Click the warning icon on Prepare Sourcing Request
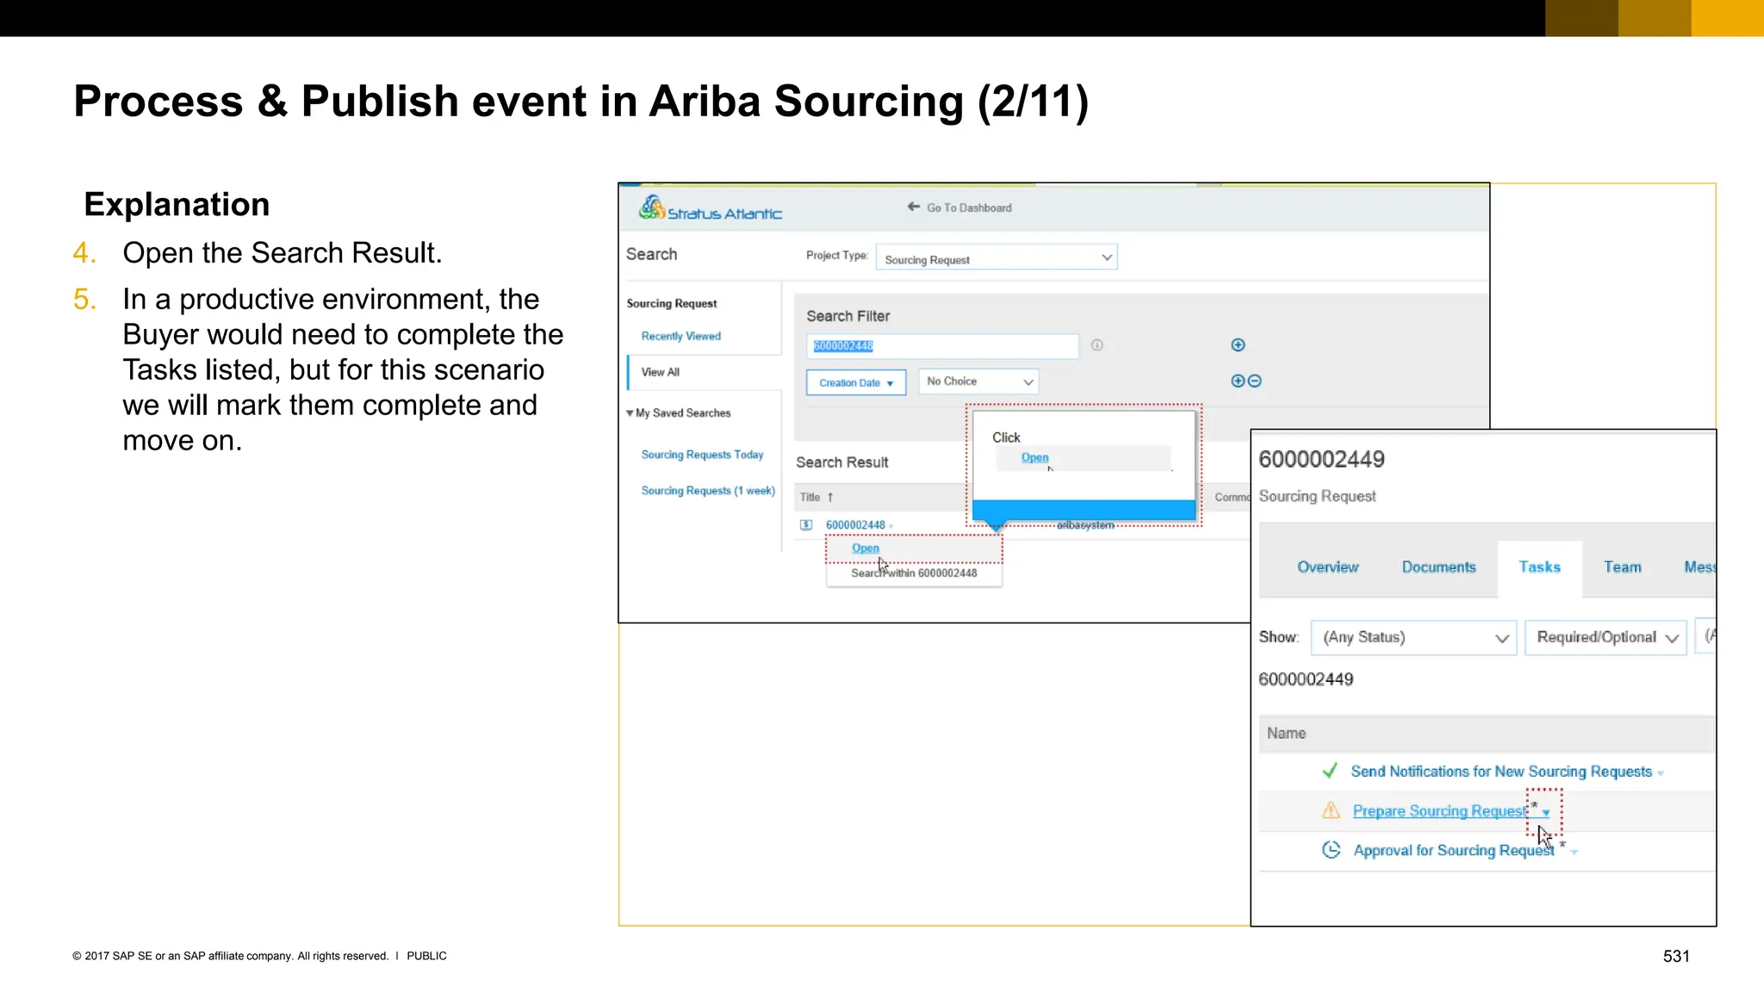The image size is (1764, 992). [1331, 810]
